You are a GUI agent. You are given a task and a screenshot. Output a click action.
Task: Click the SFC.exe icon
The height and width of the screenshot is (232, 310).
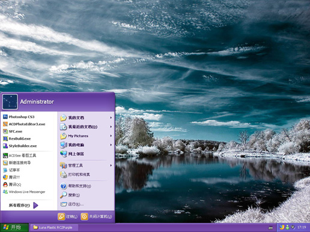pyautogui.click(x=5, y=131)
